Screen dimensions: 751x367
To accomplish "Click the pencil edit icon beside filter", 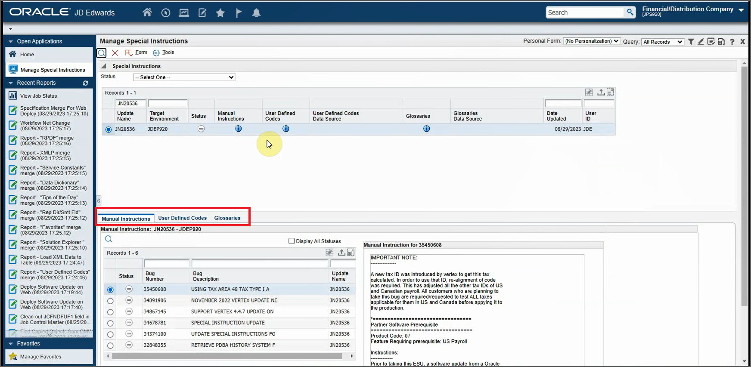I will [x=701, y=42].
